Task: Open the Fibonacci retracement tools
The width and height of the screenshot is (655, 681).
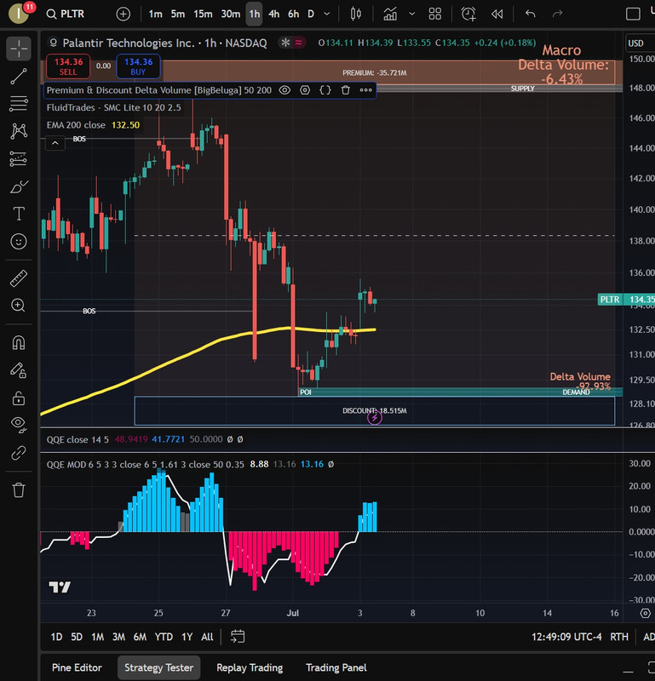Action: (19, 104)
